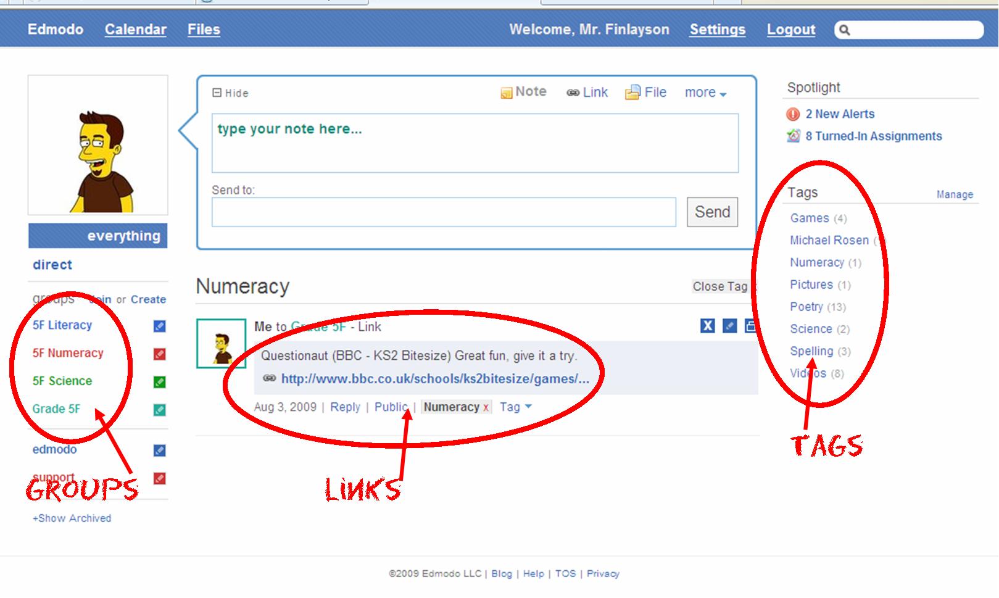This screenshot has height=598, width=999.
Task: Open the BBC Bitesize games link
Action: click(x=435, y=379)
